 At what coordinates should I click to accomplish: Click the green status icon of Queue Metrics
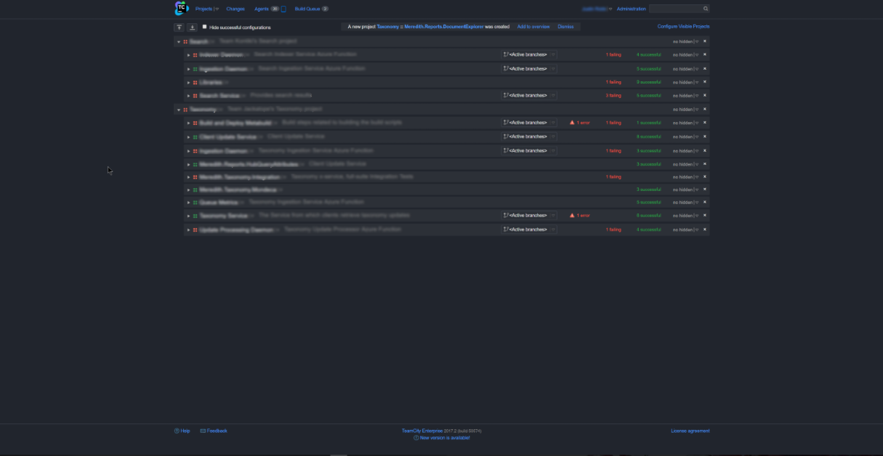(x=195, y=203)
